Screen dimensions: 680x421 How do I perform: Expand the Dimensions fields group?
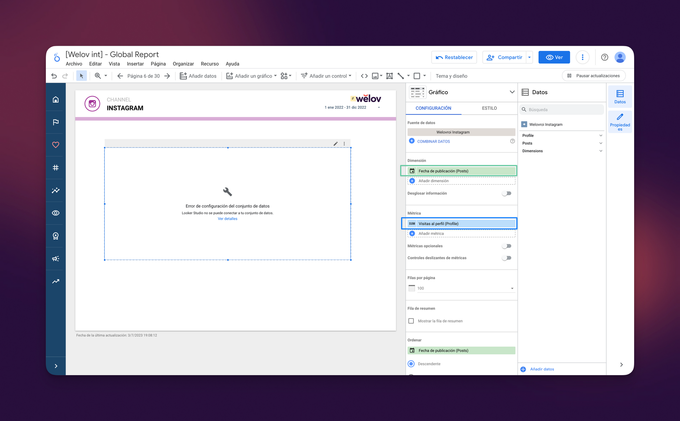pos(601,151)
